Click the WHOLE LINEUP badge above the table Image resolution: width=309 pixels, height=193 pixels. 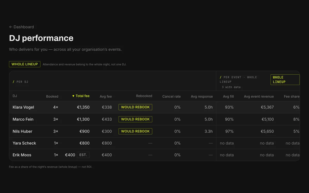tap(25, 64)
